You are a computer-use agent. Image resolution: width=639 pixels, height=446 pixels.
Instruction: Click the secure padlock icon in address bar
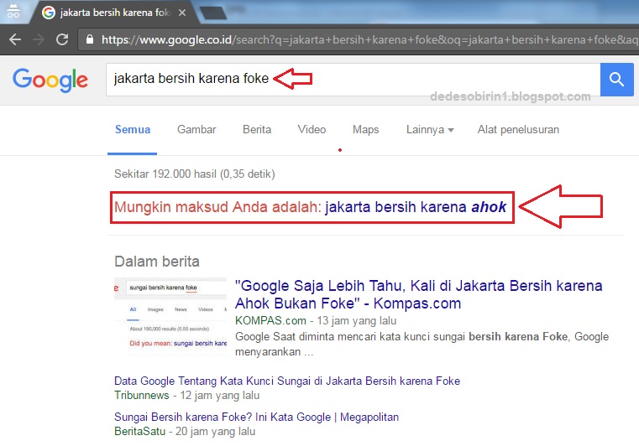coord(90,39)
